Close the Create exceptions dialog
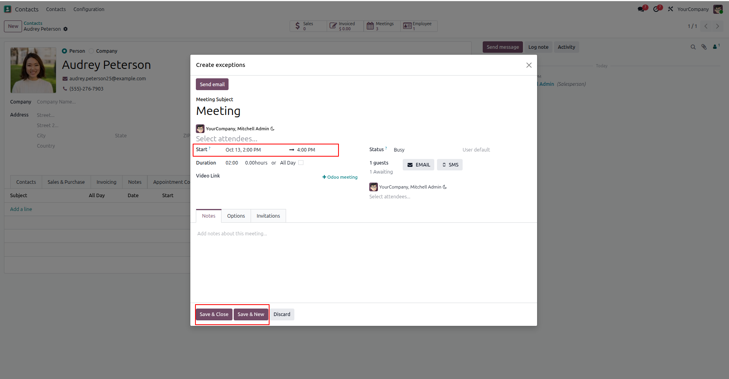 (x=529, y=65)
